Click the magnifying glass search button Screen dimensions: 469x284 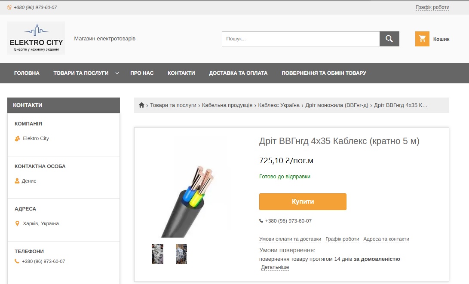click(389, 39)
